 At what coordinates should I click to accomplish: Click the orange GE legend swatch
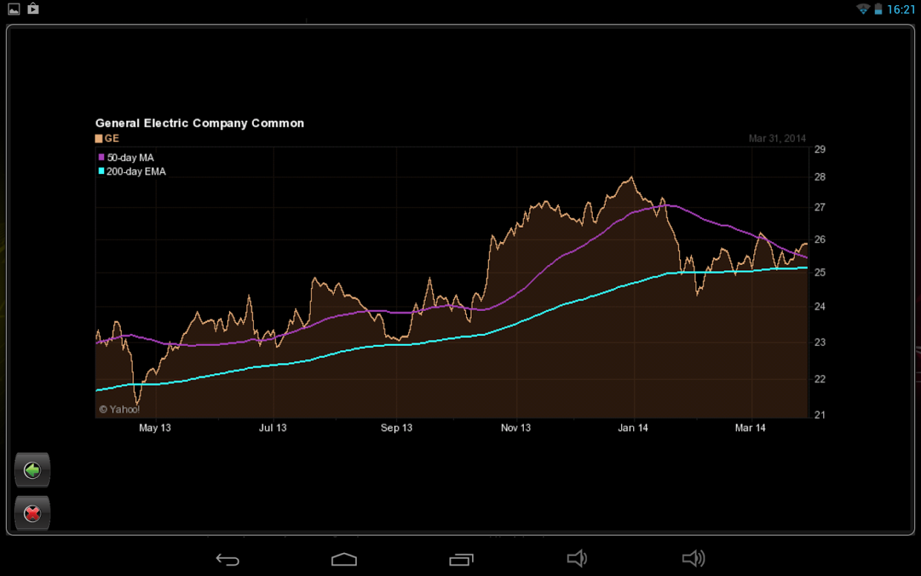pos(99,138)
